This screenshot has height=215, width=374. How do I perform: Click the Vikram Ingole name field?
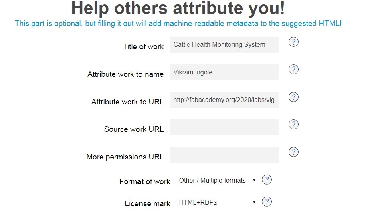pos(224,72)
